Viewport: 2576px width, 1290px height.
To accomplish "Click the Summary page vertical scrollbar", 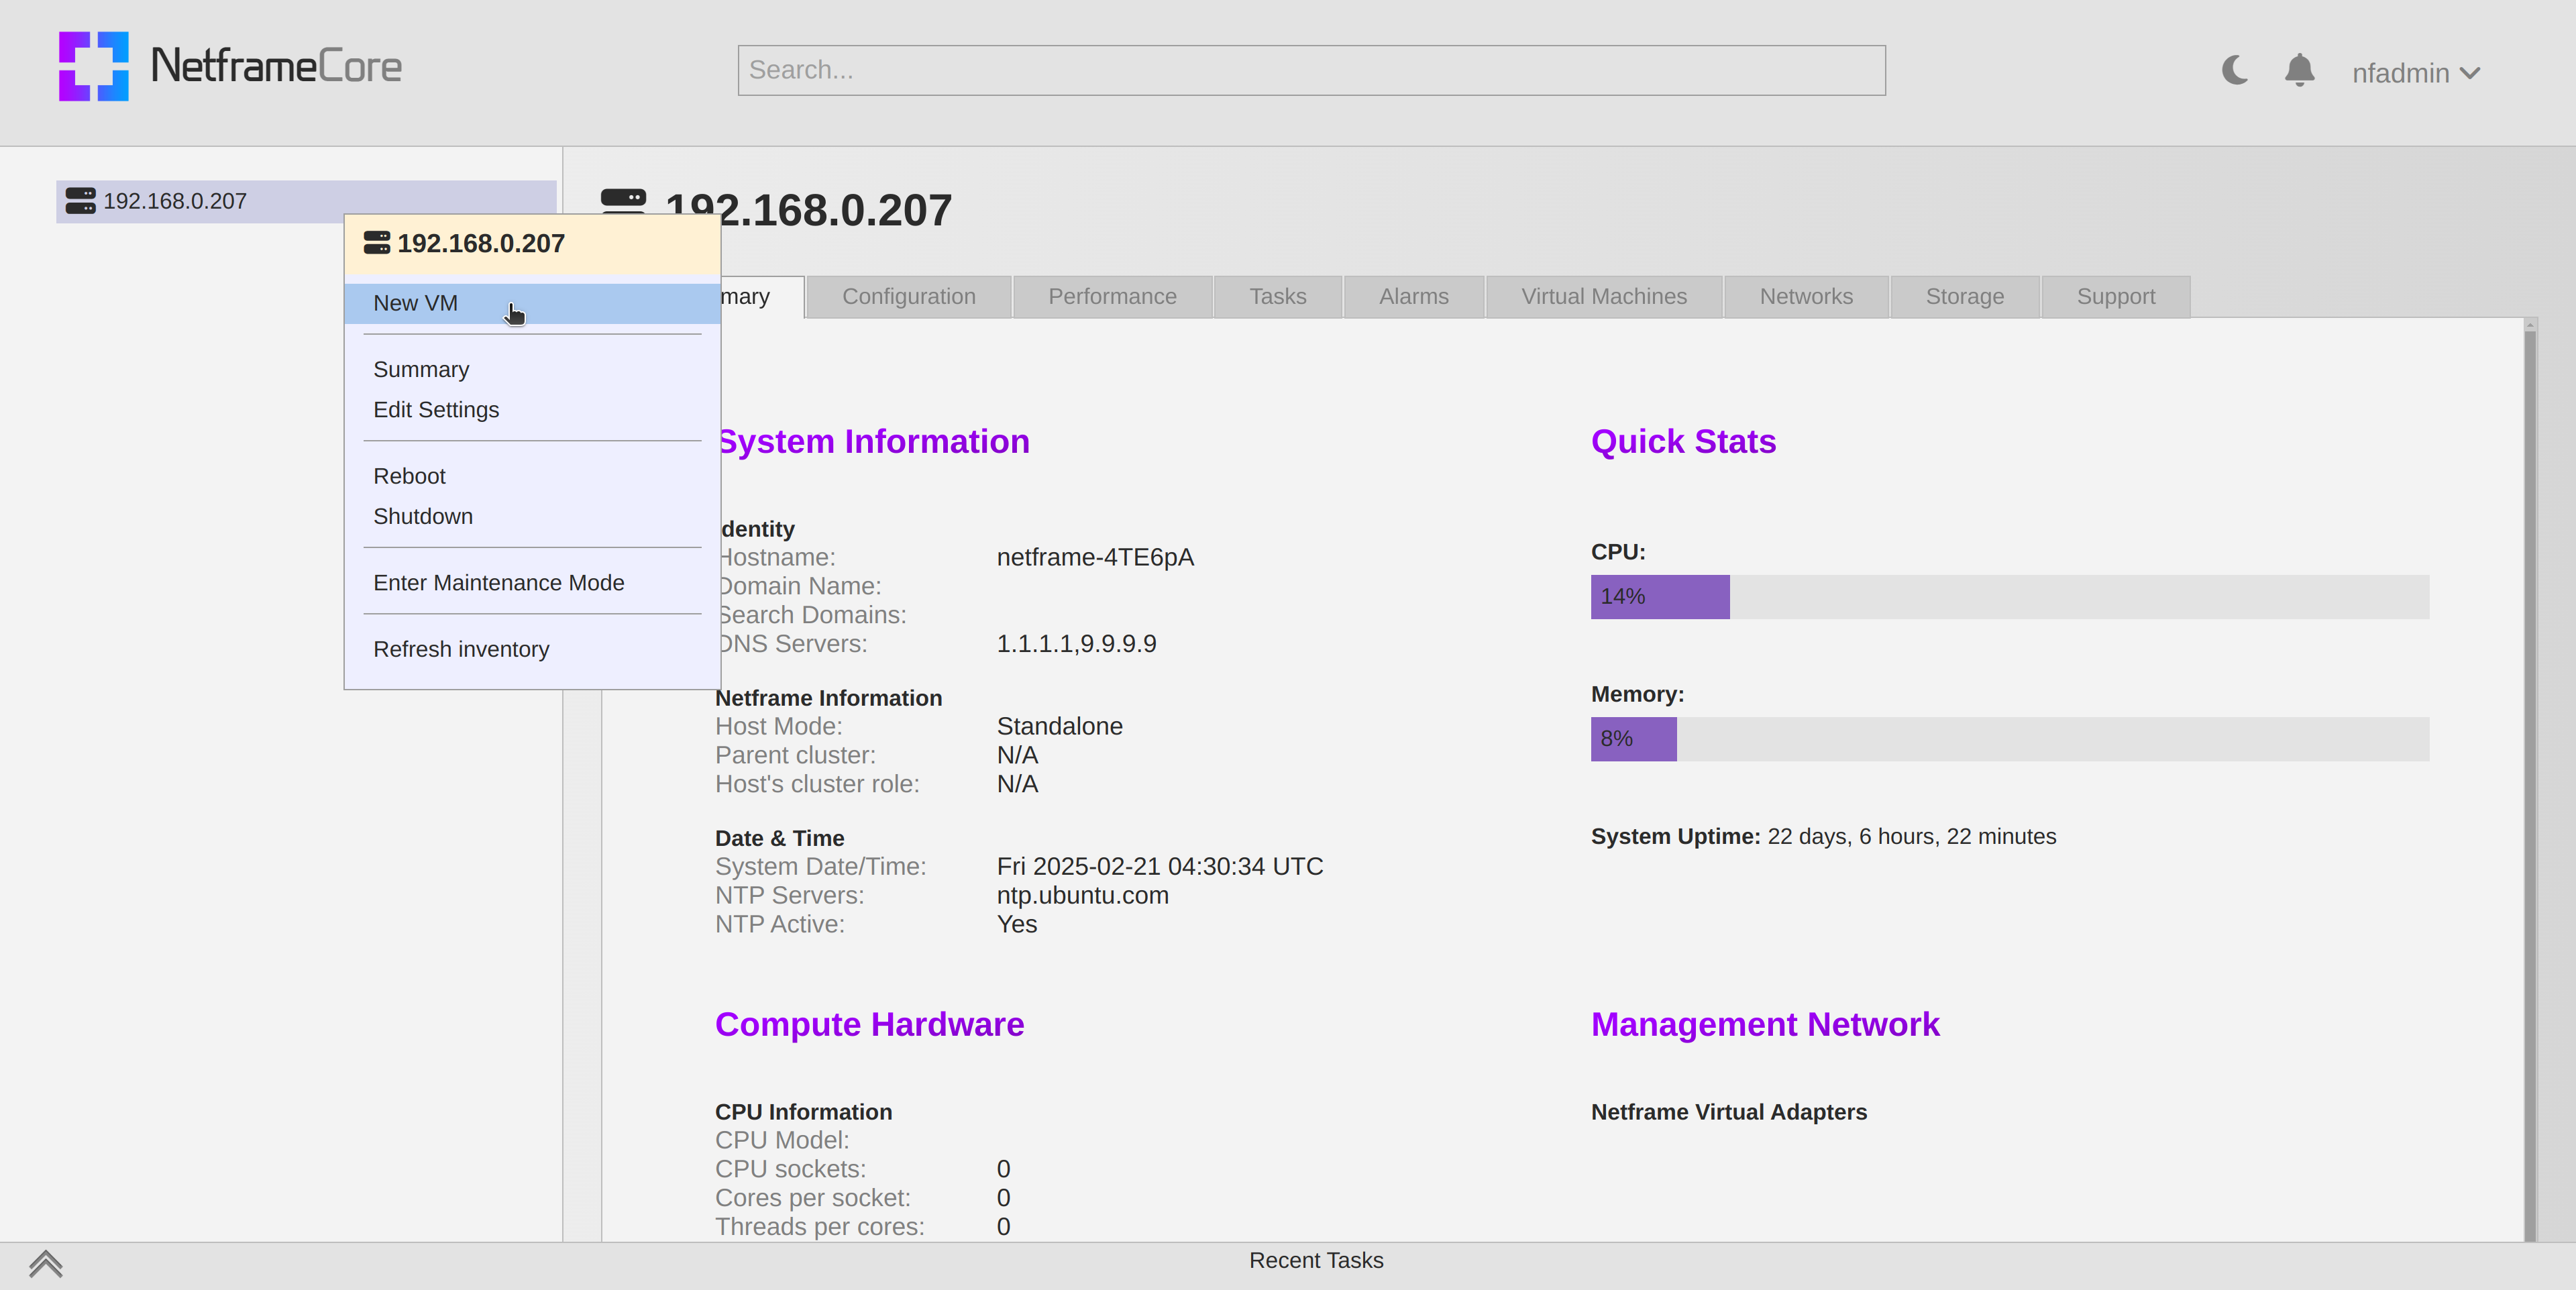I will pyautogui.click(x=2530, y=780).
